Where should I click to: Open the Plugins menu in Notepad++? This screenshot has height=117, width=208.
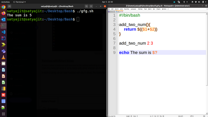pos(159,9)
